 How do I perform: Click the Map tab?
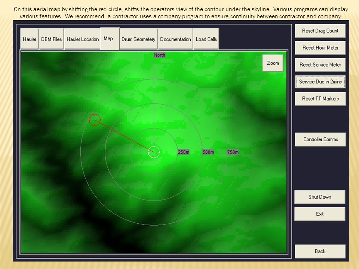110,38
